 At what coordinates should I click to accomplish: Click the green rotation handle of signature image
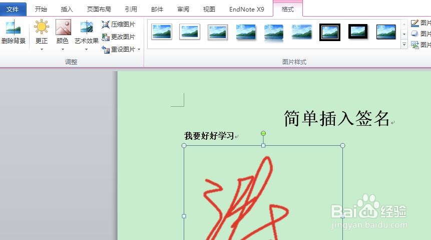[263, 133]
